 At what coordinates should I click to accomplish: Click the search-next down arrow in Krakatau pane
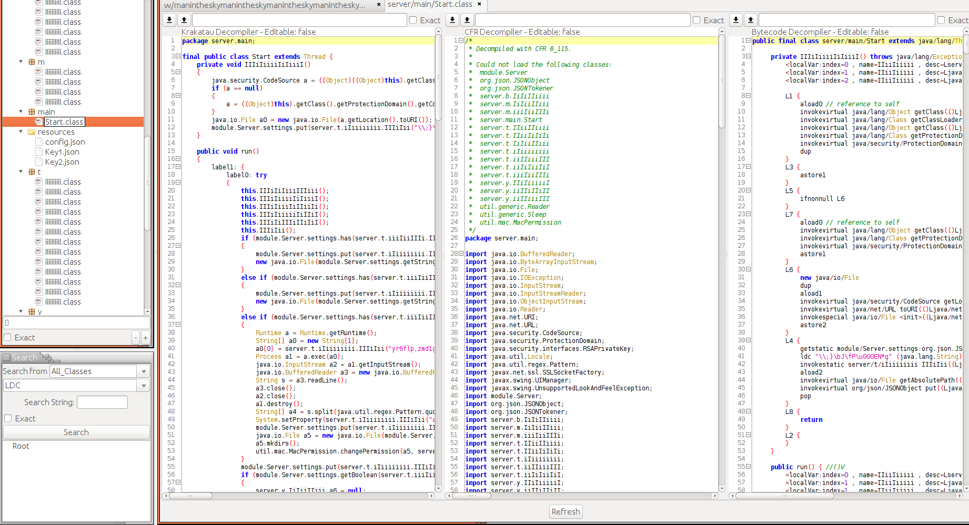coord(169,20)
